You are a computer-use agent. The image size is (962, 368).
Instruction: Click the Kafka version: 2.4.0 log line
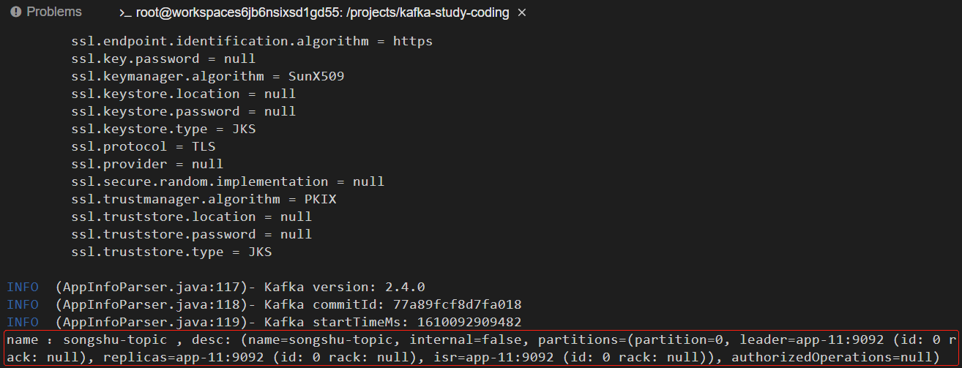click(216, 287)
